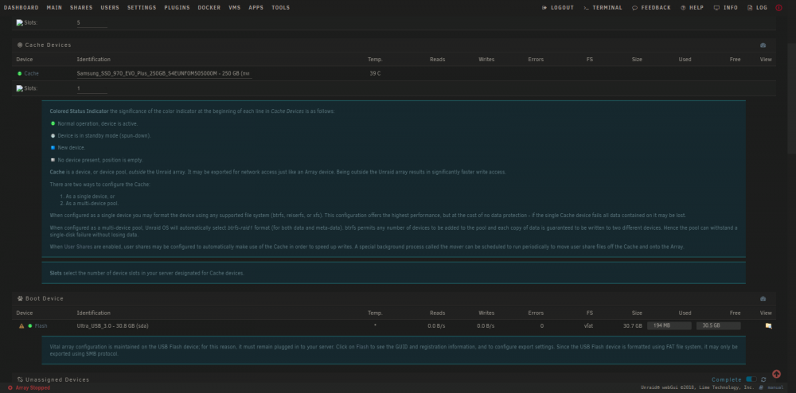
Task: Open the manual link in footer
Action: click(x=775, y=388)
